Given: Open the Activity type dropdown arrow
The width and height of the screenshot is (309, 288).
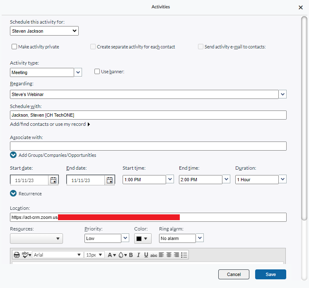Looking at the screenshot, I should (78, 72).
